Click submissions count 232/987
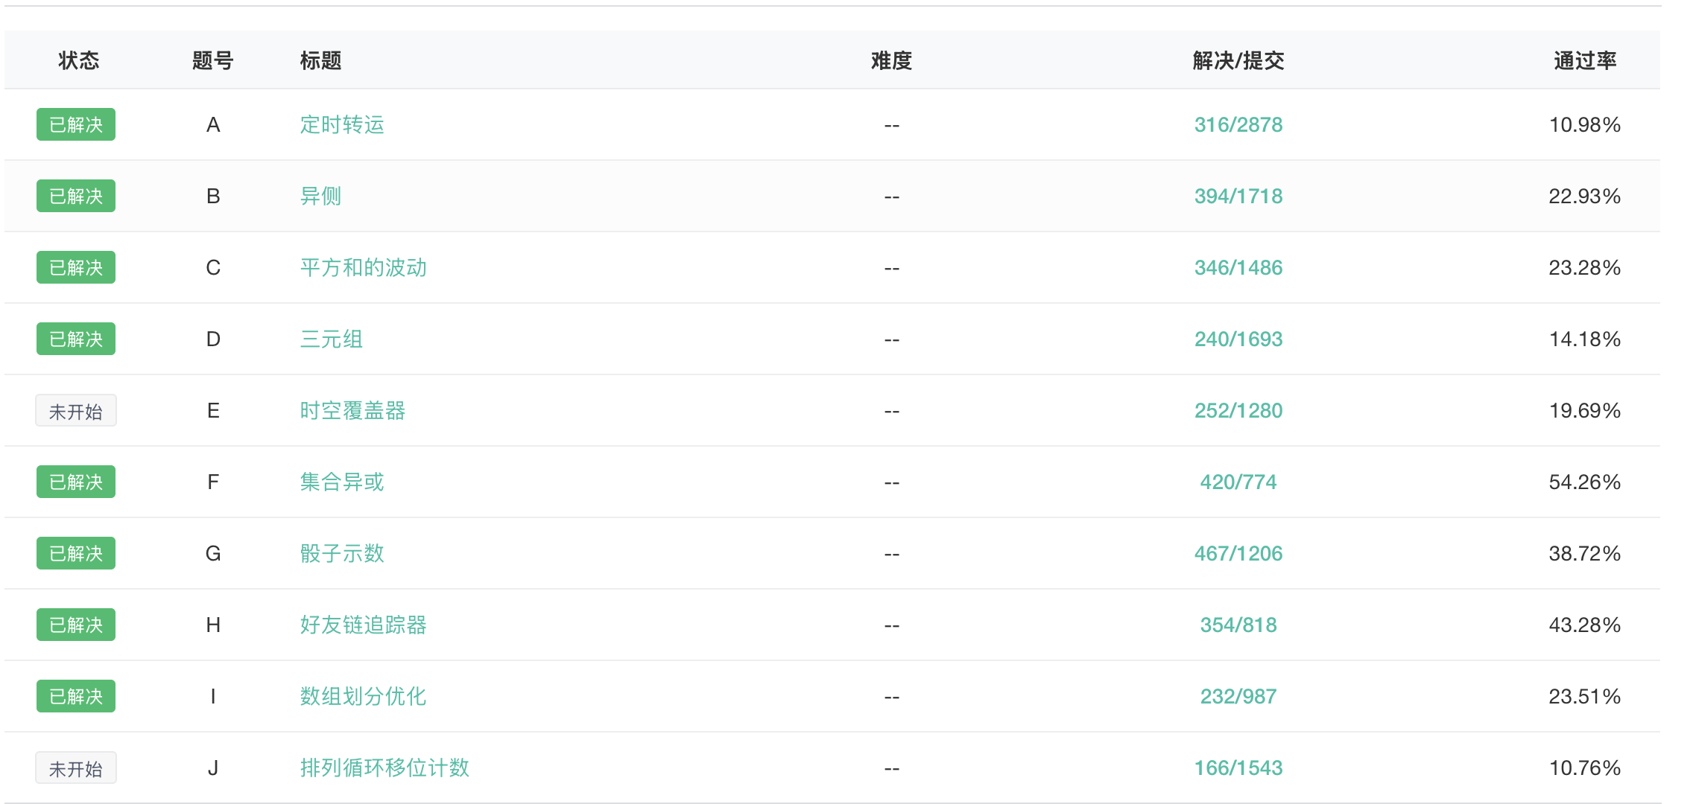Viewport: 1693px width, 804px height. click(x=1238, y=696)
